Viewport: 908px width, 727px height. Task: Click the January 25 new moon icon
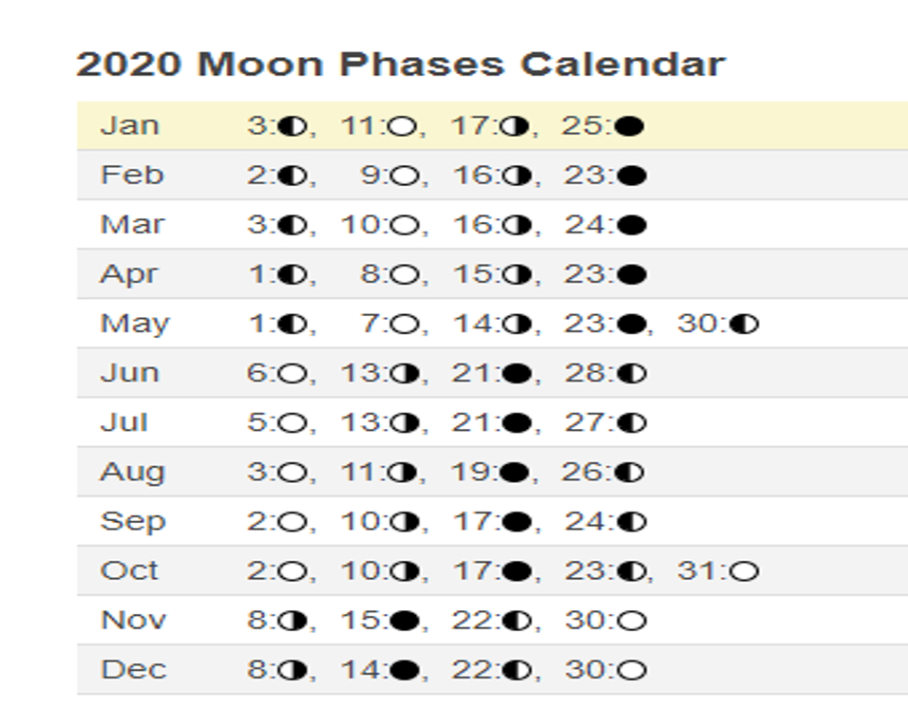[630, 125]
